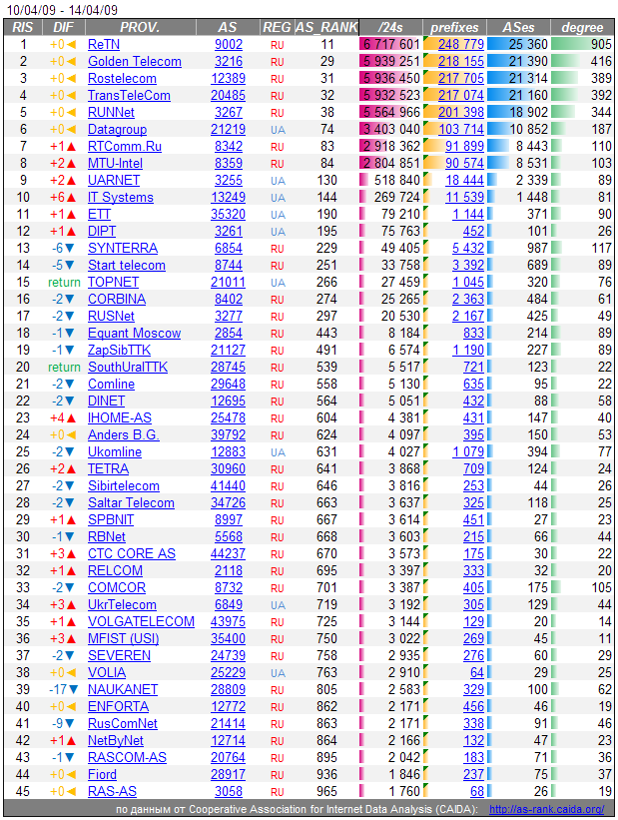Click the degree value 905
Screen dimensions: 618x820
601,45
